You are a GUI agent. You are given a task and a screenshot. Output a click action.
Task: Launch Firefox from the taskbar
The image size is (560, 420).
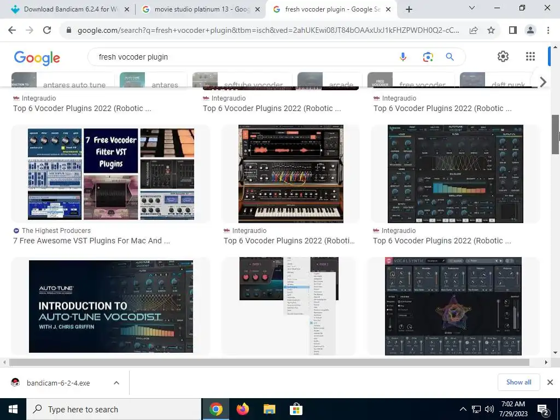click(242, 409)
